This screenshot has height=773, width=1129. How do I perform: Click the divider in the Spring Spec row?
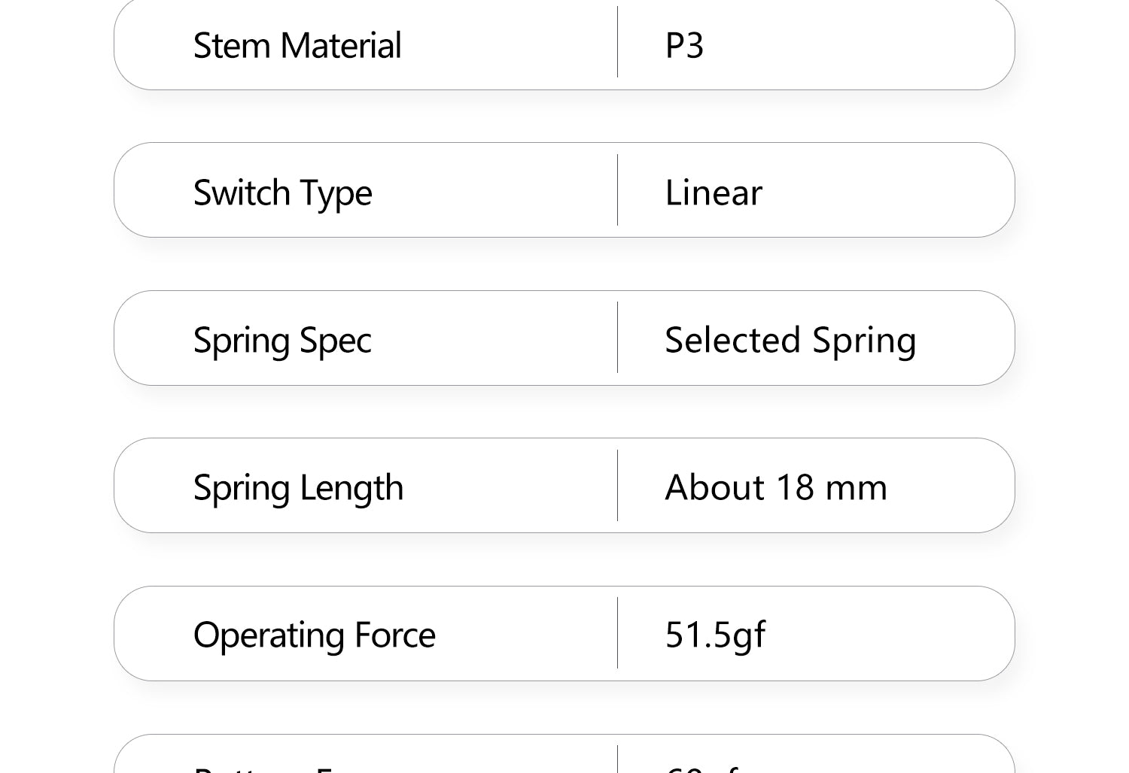(617, 337)
